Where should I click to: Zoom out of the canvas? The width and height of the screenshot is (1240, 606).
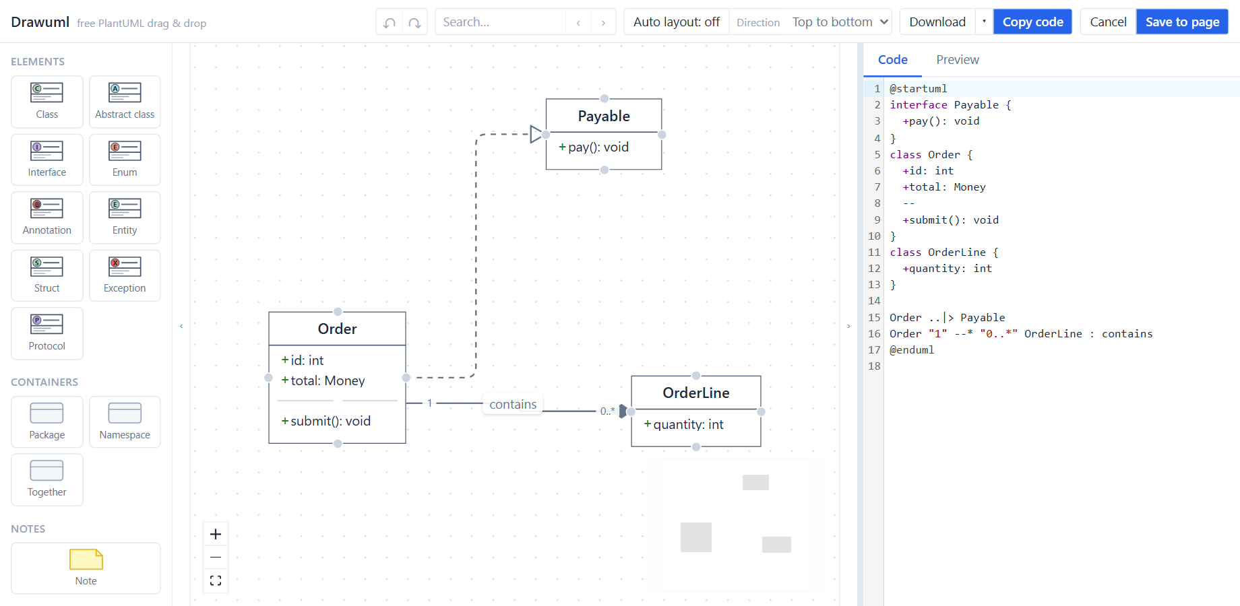click(216, 557)
